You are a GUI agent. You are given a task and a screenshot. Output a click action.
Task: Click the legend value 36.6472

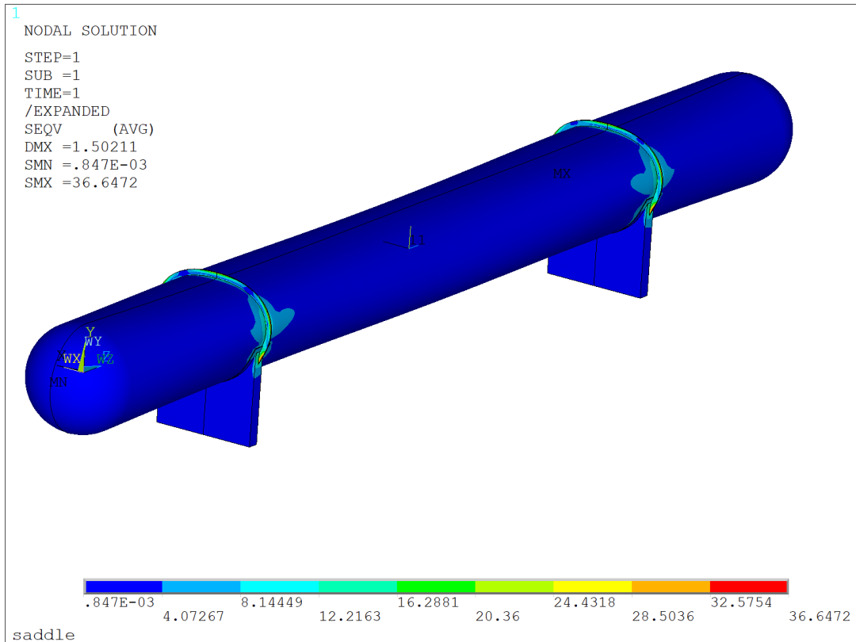click(820, 617)
